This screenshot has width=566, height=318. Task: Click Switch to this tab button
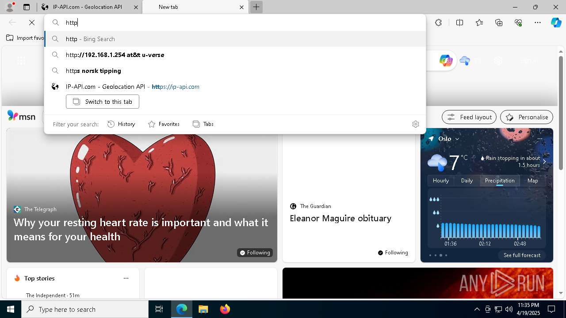coord(103,102)
